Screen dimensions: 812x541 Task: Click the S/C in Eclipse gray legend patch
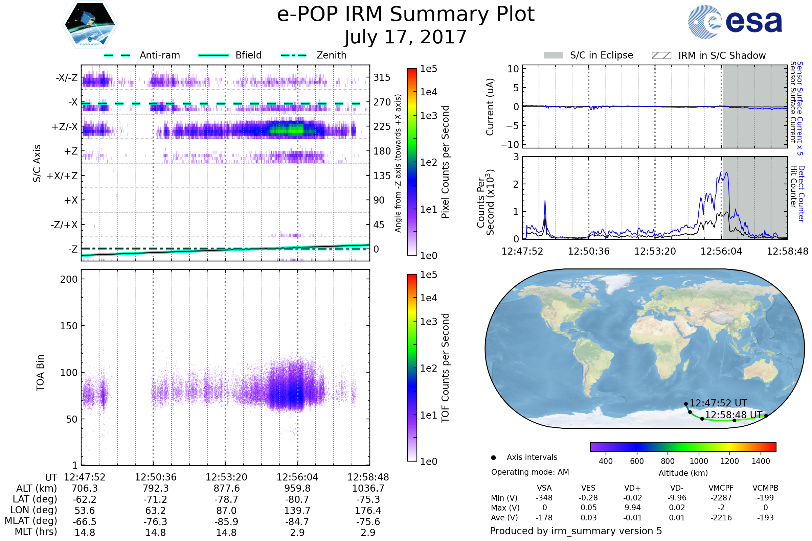click(553, 55)
